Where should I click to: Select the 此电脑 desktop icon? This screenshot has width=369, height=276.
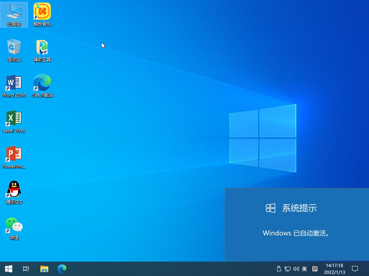pyautogui.click(x=14, y=15)
